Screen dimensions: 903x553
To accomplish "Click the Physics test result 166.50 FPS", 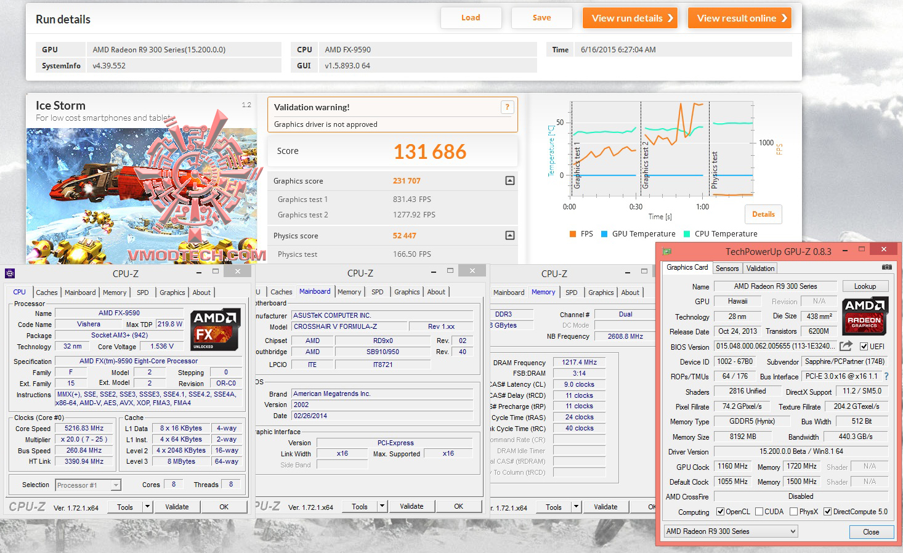I will (412, 254).
